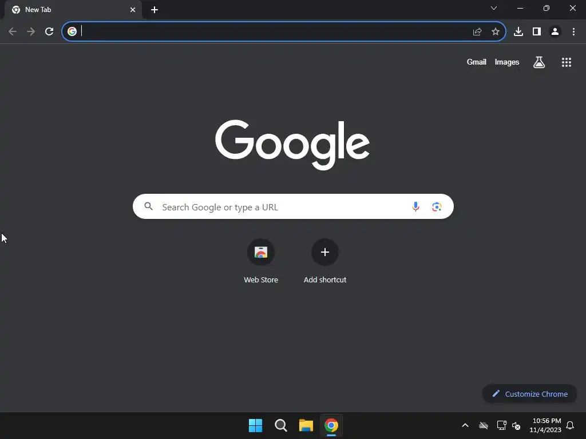This screenshot has width=586, height=439.
Task: Open Search Labs flask icon
Action: (539, 62)
